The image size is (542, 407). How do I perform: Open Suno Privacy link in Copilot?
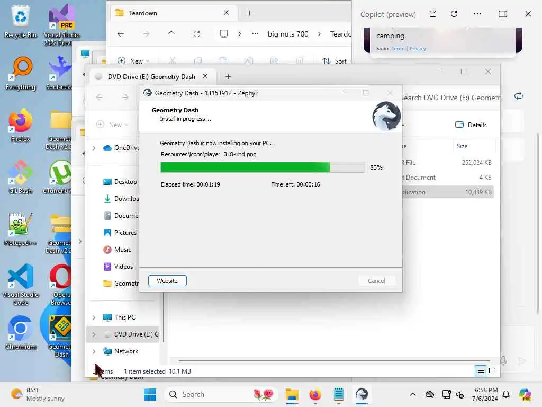pyautogui.click(x=418, y=48)
